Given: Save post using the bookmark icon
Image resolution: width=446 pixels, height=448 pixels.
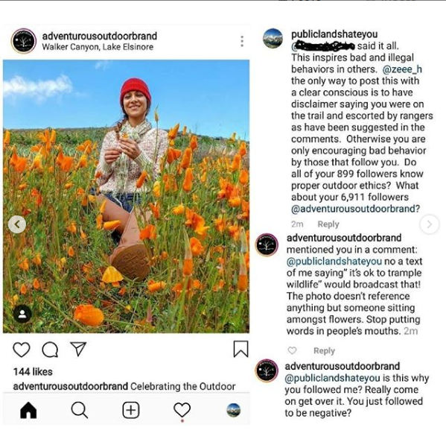Looking at the screenshot, I should pos(240,349).
